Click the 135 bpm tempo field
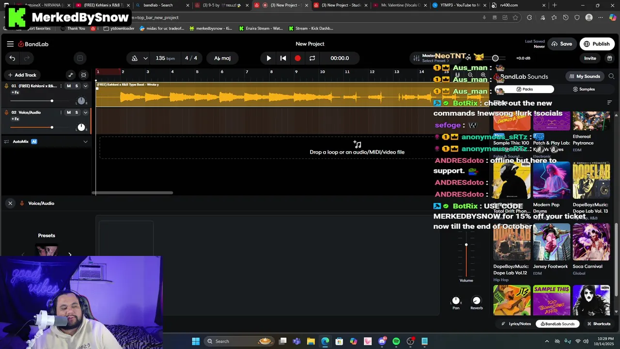 pos(165,58)
